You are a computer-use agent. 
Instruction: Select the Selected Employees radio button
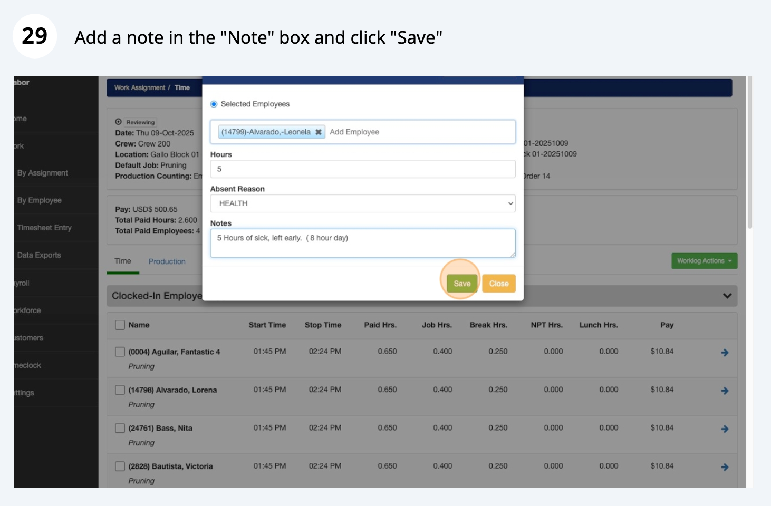tap(214, 104)
